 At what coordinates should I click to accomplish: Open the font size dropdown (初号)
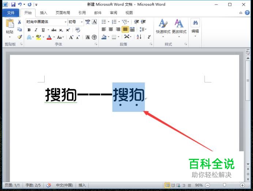(x=82, y=22)
